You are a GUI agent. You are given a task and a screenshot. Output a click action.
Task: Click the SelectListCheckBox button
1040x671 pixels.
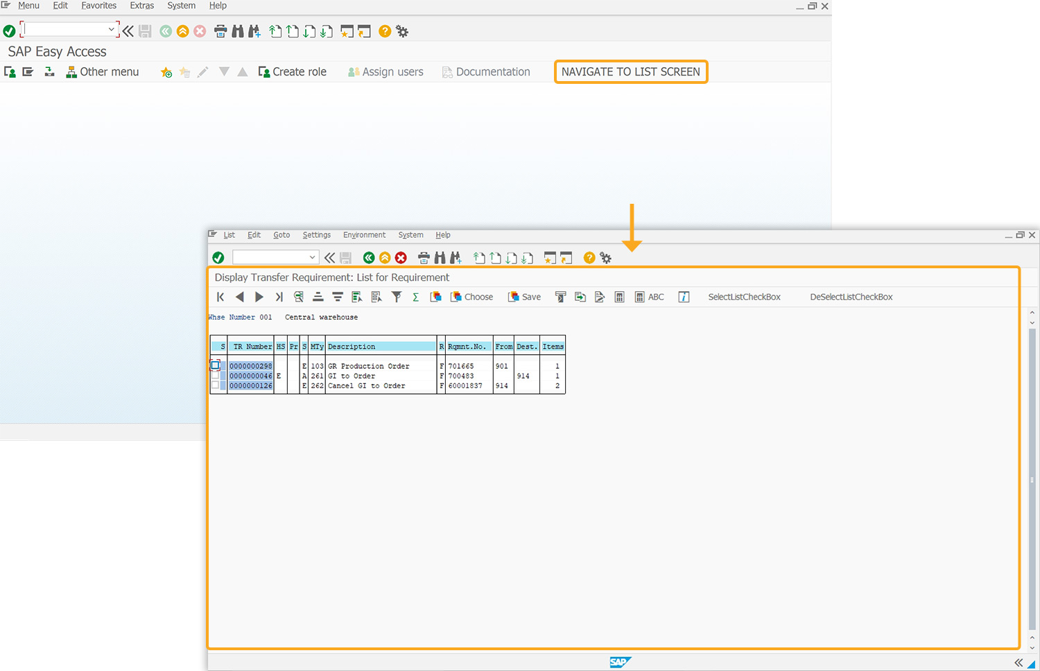click(x=745, y=297)
